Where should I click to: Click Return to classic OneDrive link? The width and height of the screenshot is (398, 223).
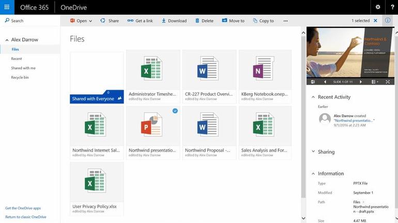26,217
